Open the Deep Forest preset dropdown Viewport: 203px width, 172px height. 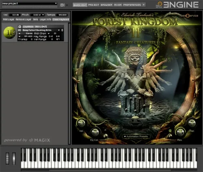point(59,30)
